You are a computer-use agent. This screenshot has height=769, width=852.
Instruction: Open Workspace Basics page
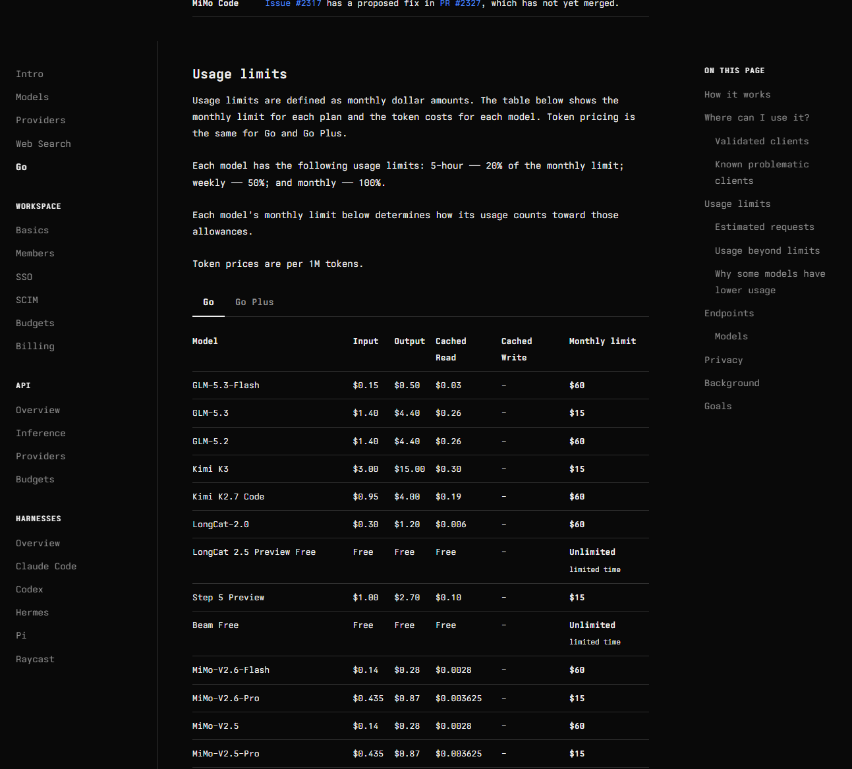32,230
